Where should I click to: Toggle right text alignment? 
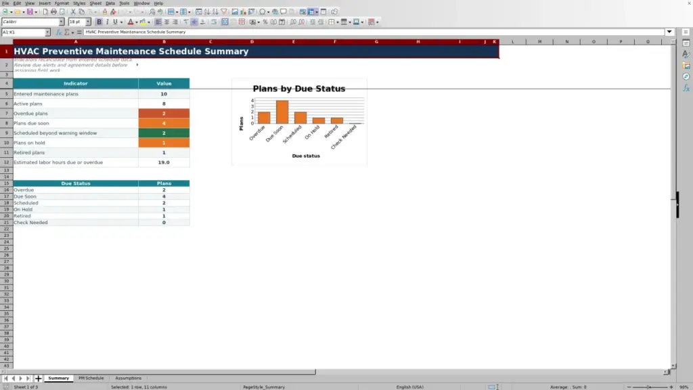[175, 22]
